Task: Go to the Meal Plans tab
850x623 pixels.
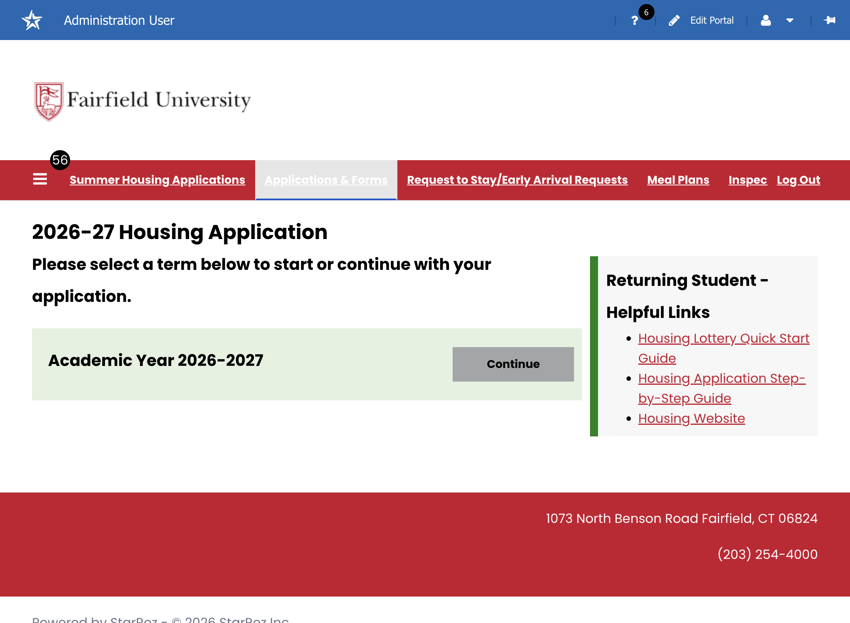Action: [x=678, y=180]
